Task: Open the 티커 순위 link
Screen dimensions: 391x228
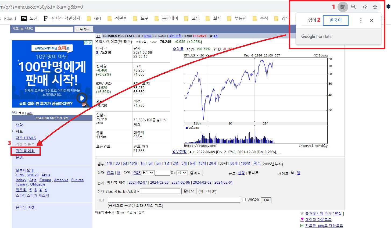Action: coord(175,36)
